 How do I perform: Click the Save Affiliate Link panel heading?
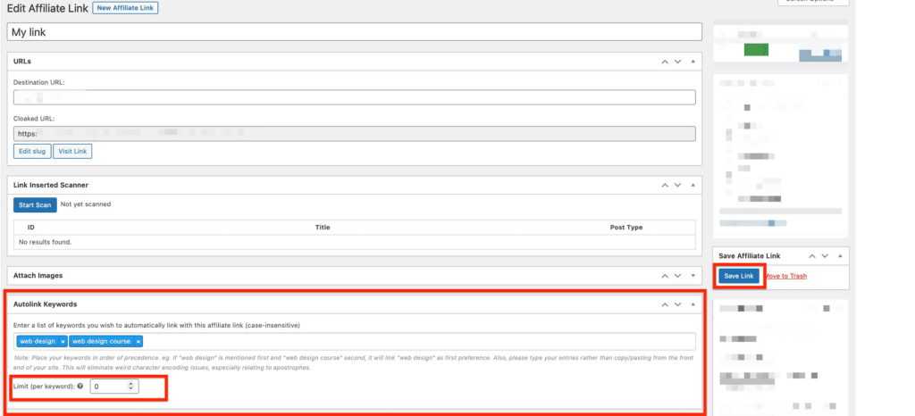pos(750,256)
